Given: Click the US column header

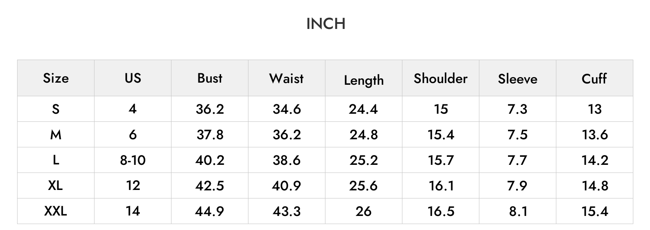Looking at the screenshot, I should (x=133, y=78).
